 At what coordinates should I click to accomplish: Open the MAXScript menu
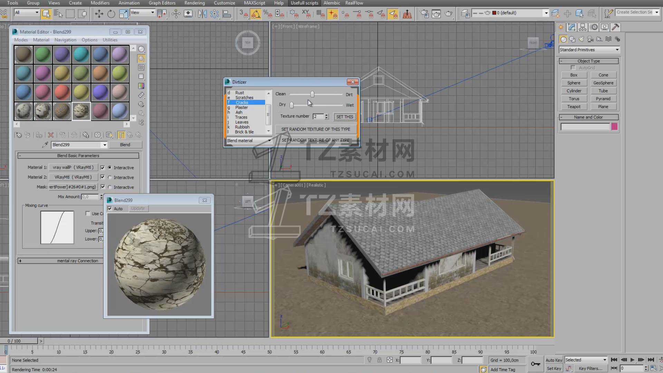pyautogui.click(x=254, y=3)
